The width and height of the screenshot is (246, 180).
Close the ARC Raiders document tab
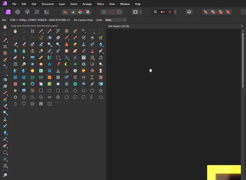pos(242,26)
